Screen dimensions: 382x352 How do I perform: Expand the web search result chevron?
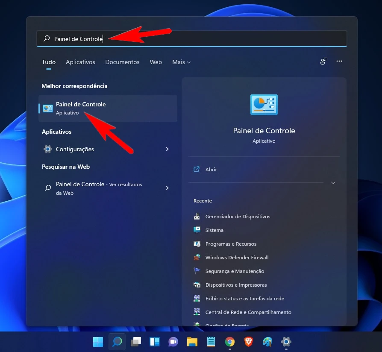coord(167,188)
